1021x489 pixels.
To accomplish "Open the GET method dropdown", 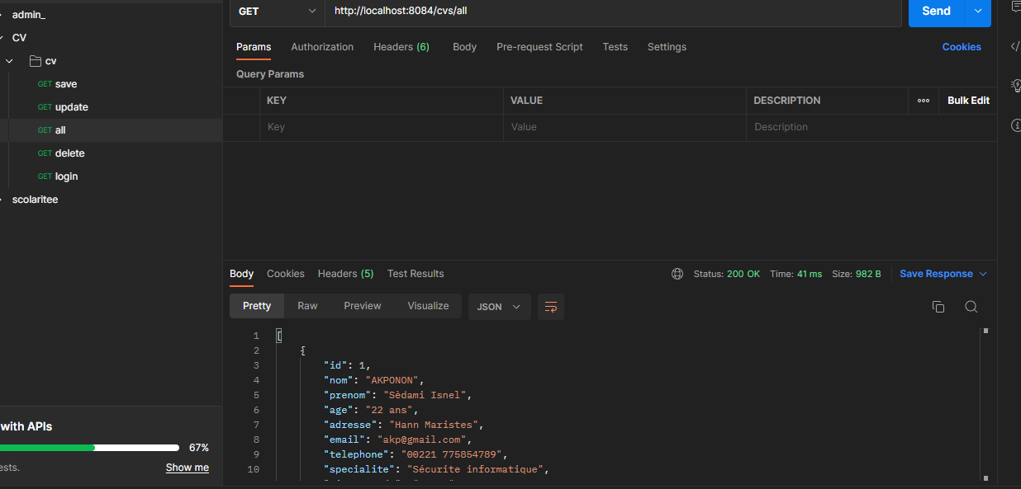I will tap(277, 12).
